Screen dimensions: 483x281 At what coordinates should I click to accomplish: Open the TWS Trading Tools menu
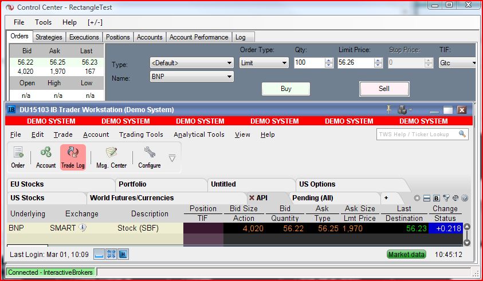point(141,134)
